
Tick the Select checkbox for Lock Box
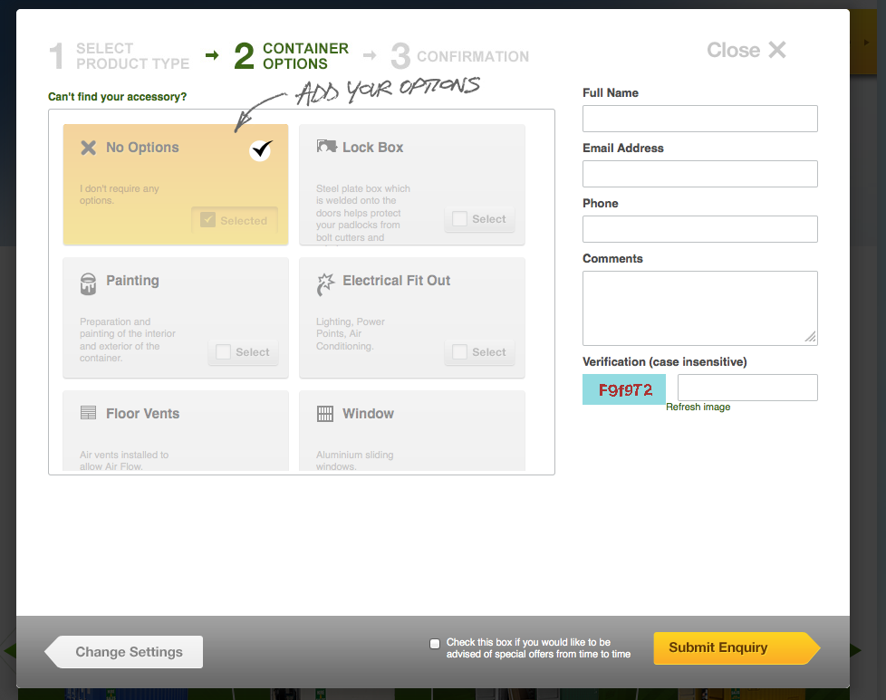point(460,218)
